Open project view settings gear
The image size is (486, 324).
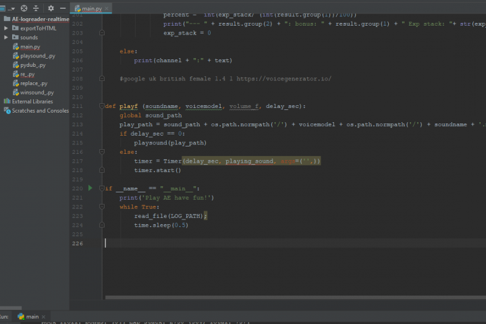pyautogui.click(x=51, y=8)
